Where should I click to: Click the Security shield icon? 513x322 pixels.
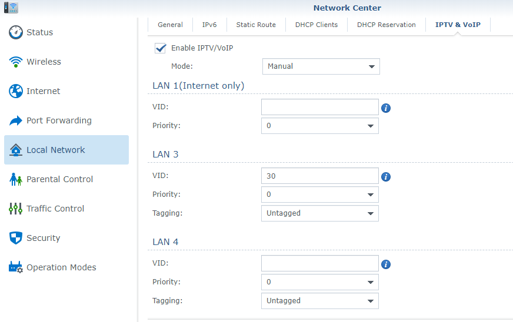[x=16, y=238]
